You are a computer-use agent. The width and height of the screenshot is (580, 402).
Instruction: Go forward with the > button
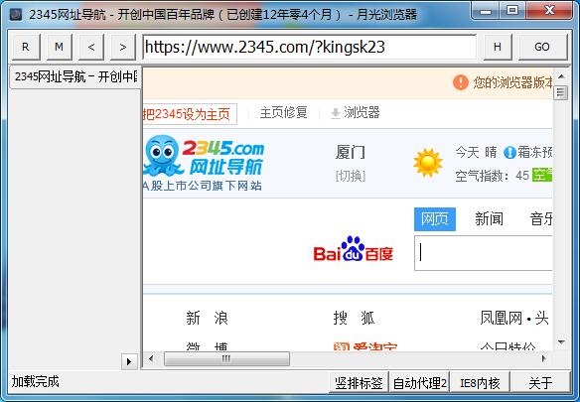(123, 47)
